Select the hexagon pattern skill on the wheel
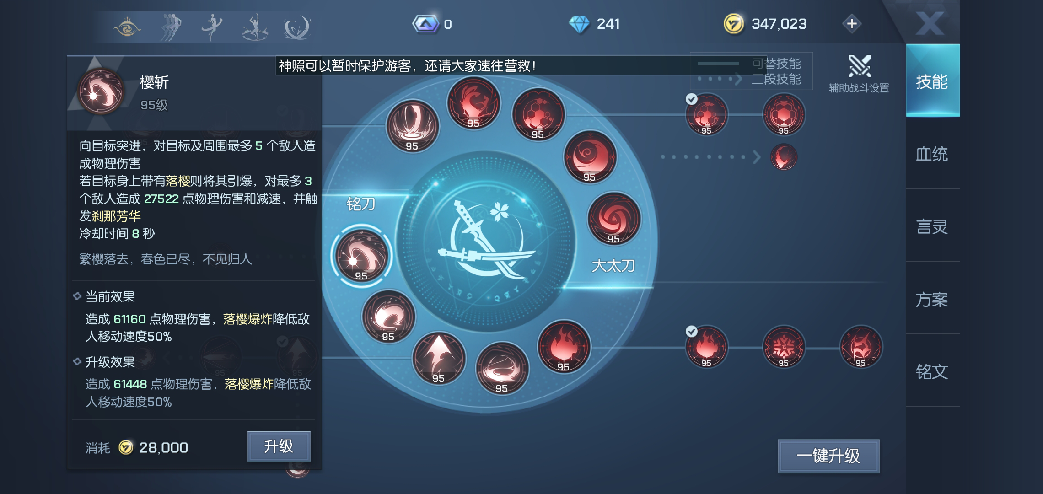The width and height of the screenshot is (1043, 494). [x=538, y=114]
